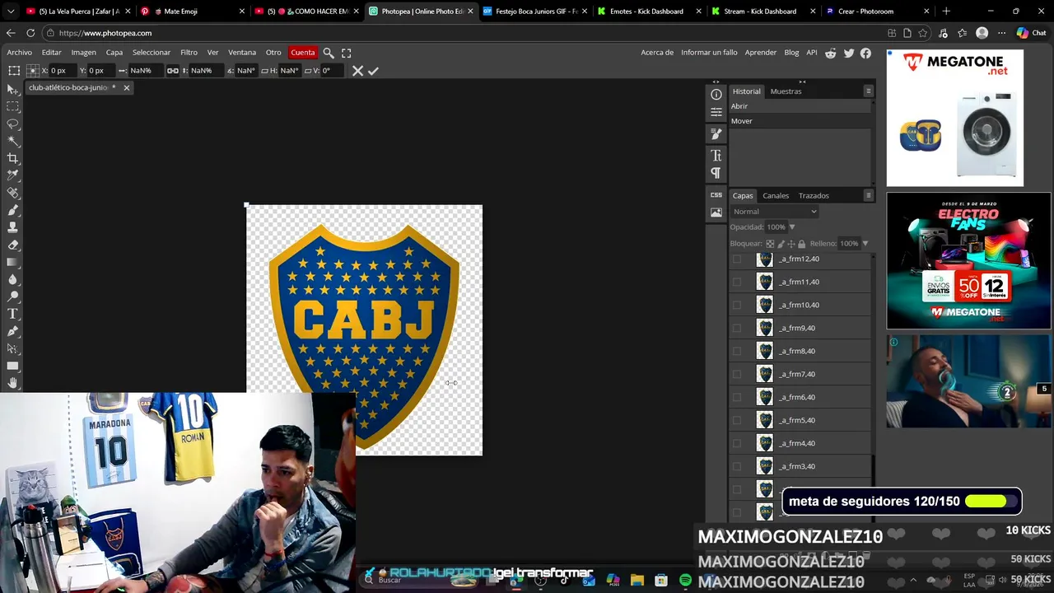Image resolution: width=1054 pixels, height=593 pixels.
Task: Select the Magic Wand tool
Action: click(13, 141)
